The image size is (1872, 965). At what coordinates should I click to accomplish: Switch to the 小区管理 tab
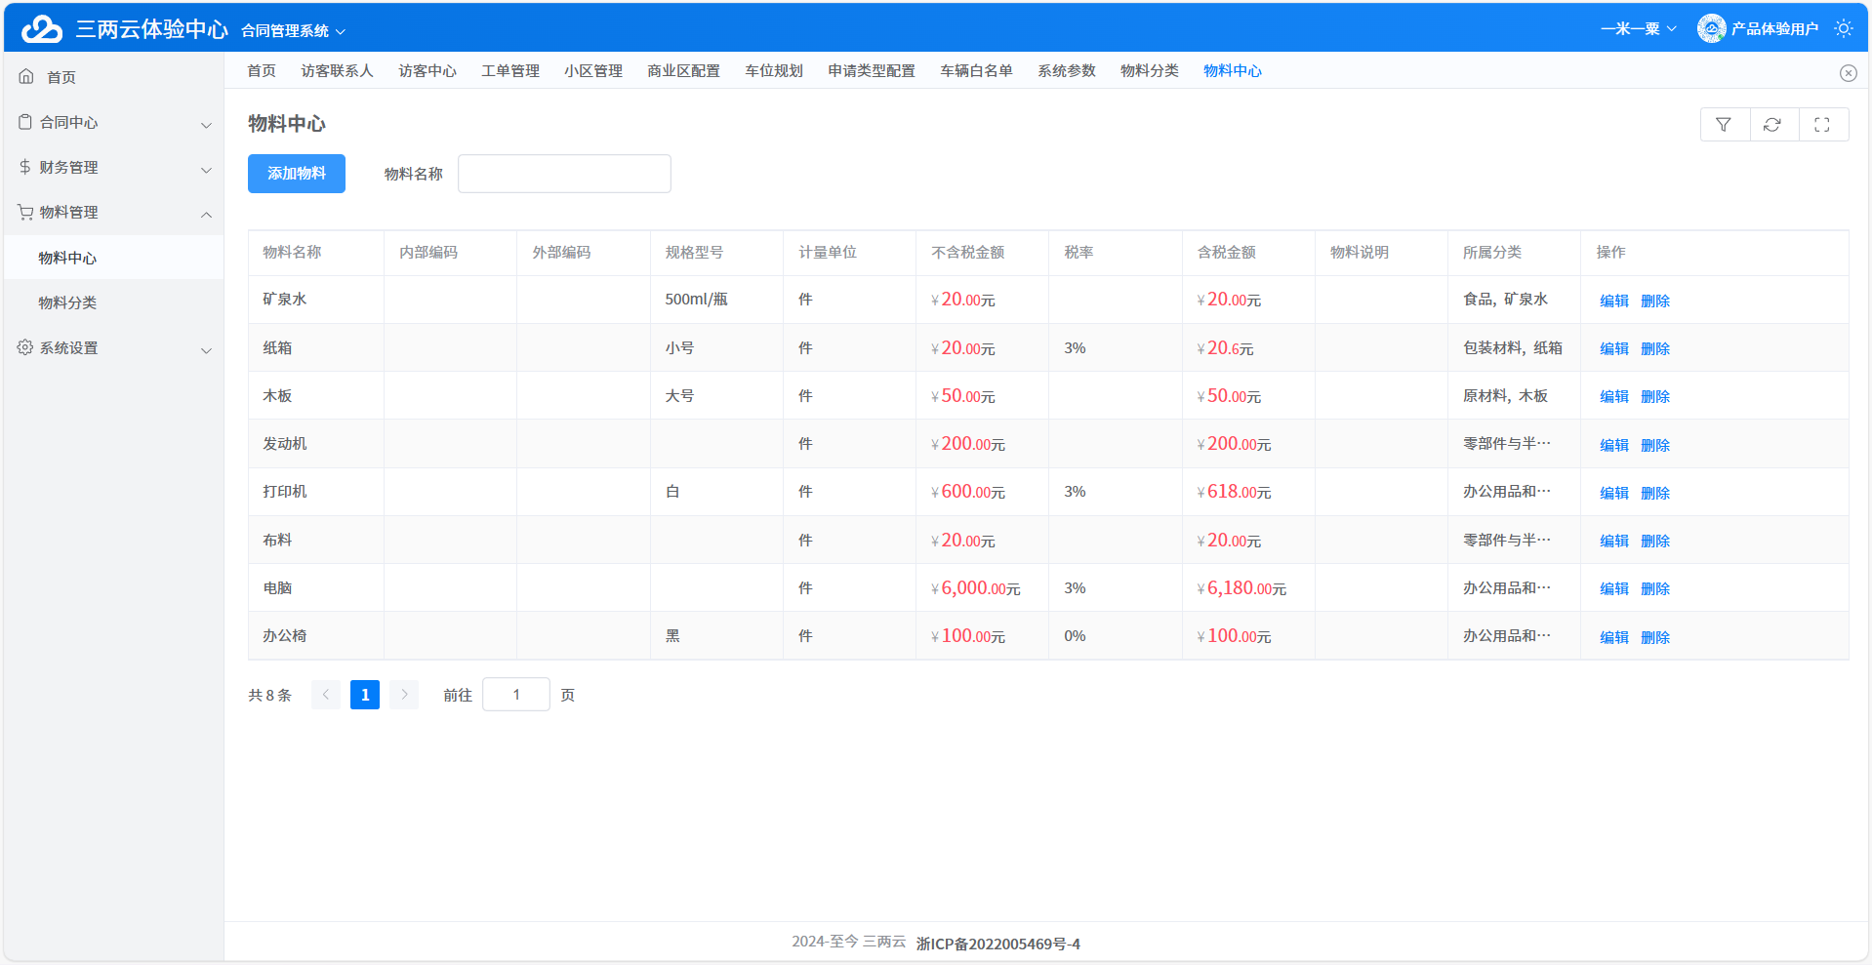593,70
